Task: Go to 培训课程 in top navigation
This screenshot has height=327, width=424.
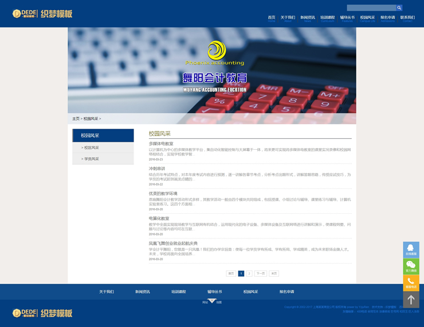Action: [327, 18]
